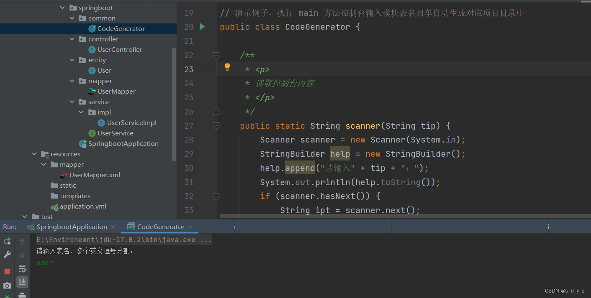This screenshot has width=591, height=298.
Task: Collapse the springboot package node
Action: tap(62, 8)
